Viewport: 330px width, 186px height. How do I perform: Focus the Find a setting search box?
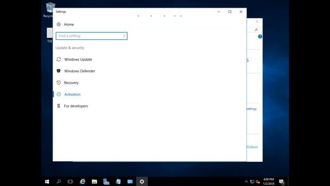coord(92,36)
